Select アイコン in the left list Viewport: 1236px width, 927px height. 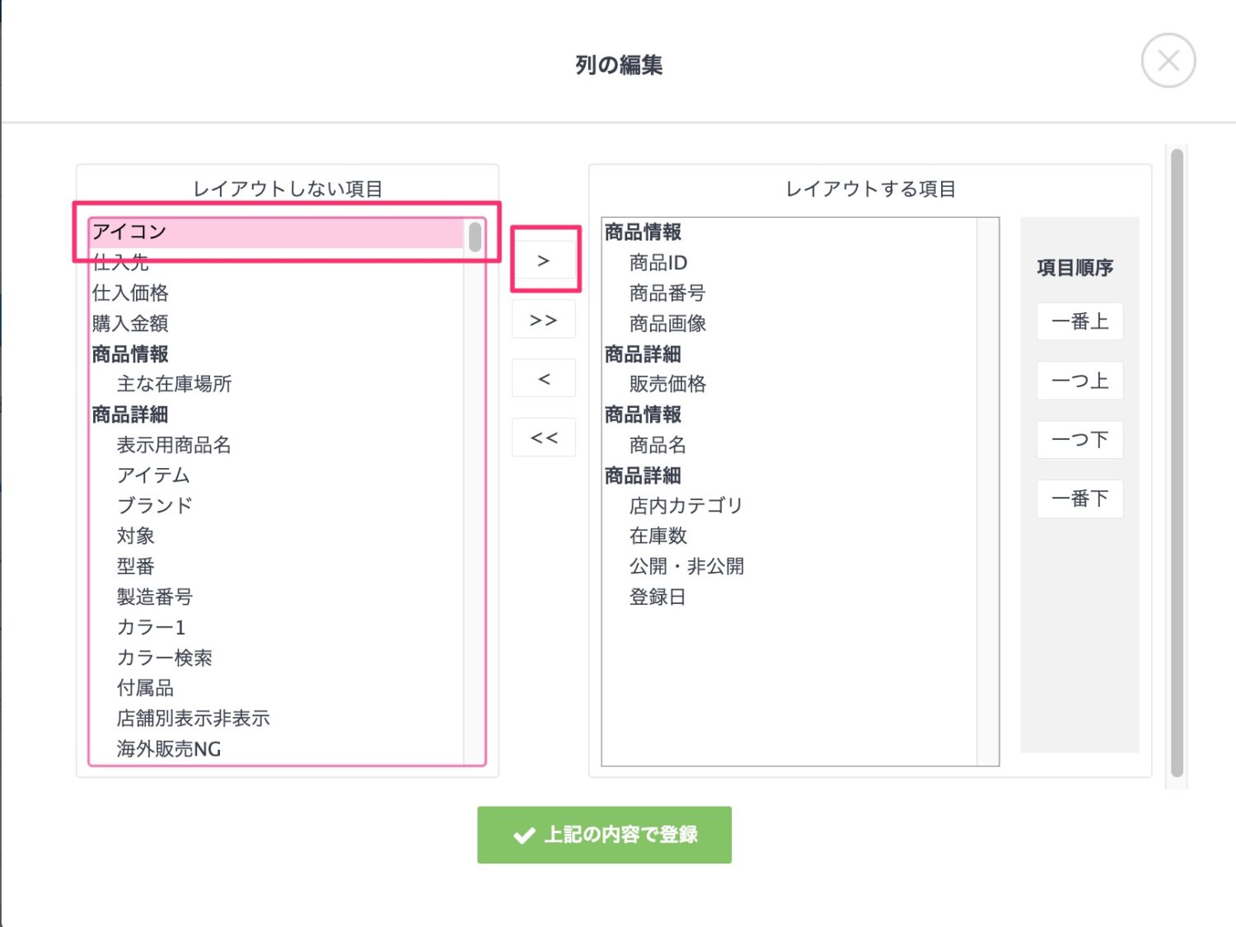click(x=277, y=232)
